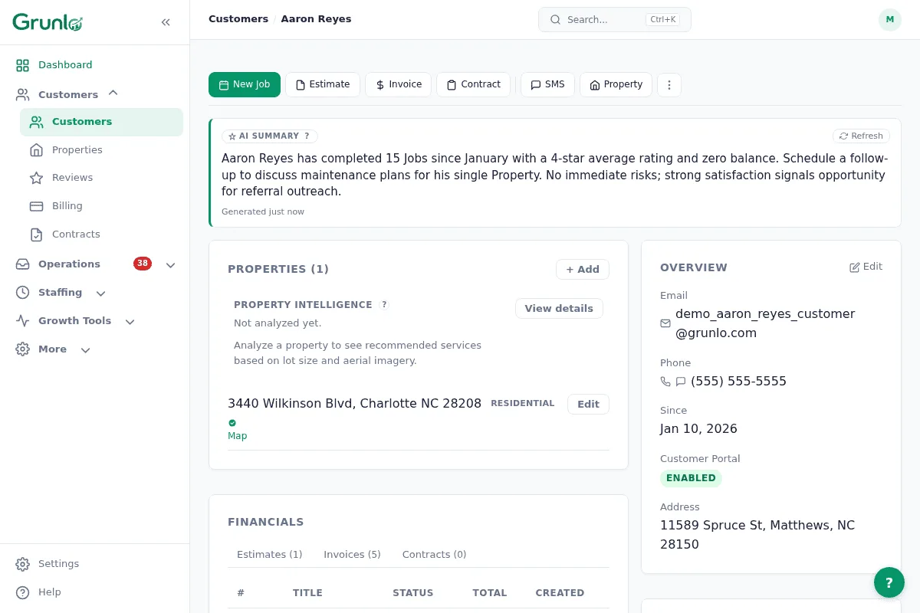The width and height of the screenshot is (920, 613).
Task: Send an SMS to customer
Action: 547,84
